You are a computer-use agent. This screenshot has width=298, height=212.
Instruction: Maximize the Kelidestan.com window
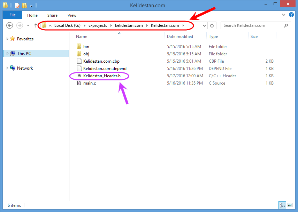click(x=275, y=4)
